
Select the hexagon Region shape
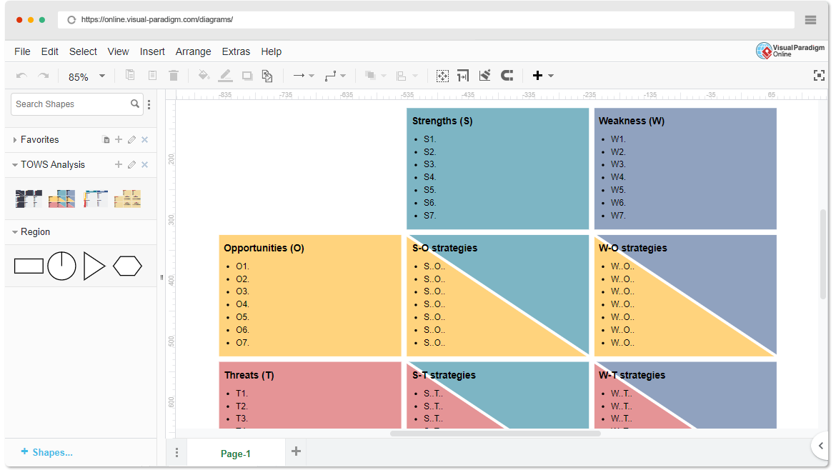[x=127, y=266]
